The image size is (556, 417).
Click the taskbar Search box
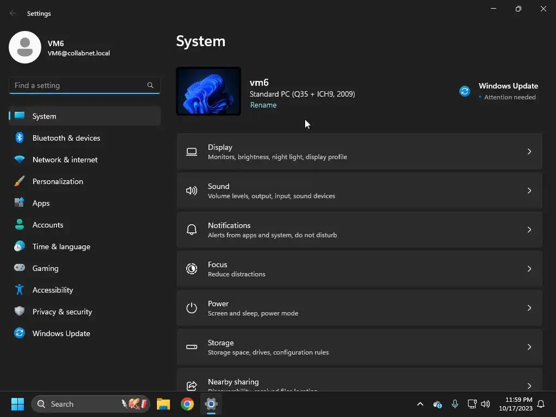point(91,404)
